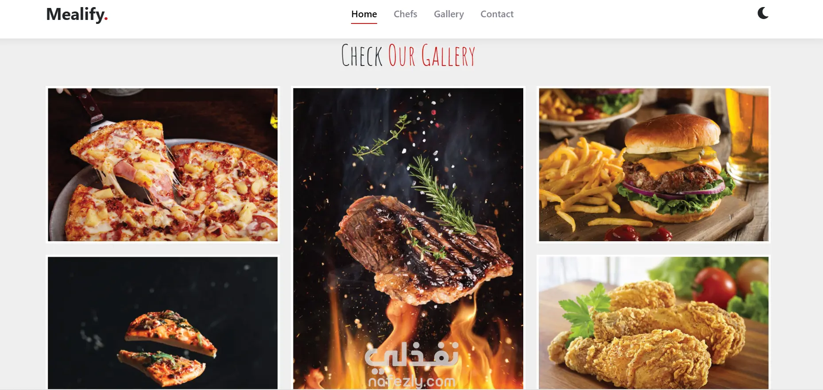The height and width of the screenshot is (390, 823).
Task: Open the Home nav link
Action: click(364, 14)
